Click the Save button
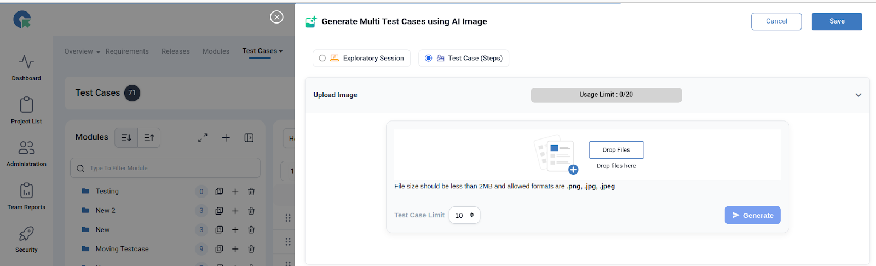The width and height of the screenshot is (876, 266). (837, 21)
